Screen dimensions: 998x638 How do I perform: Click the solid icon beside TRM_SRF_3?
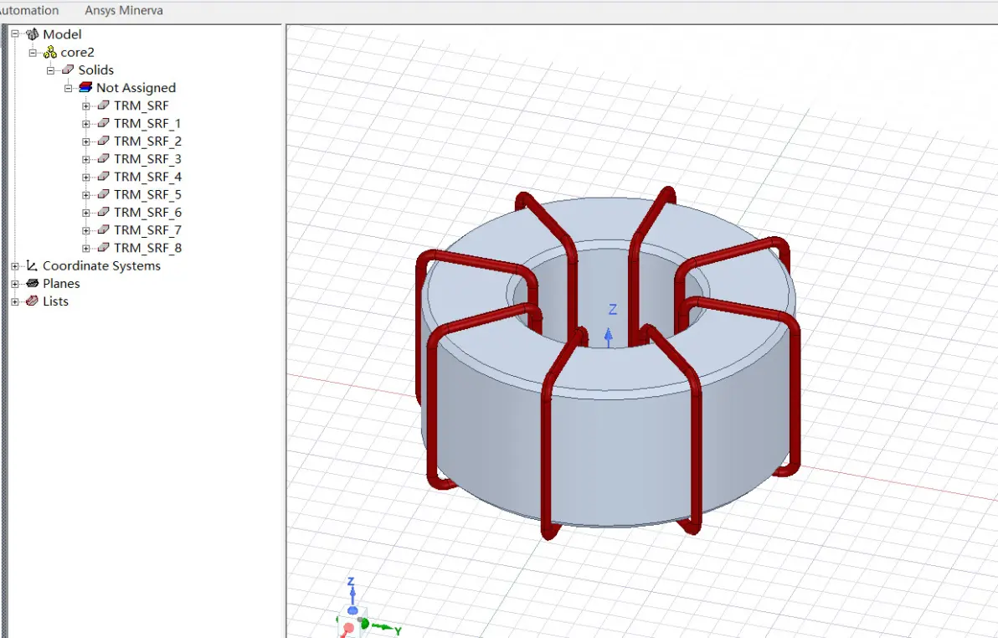click(104, 159)
